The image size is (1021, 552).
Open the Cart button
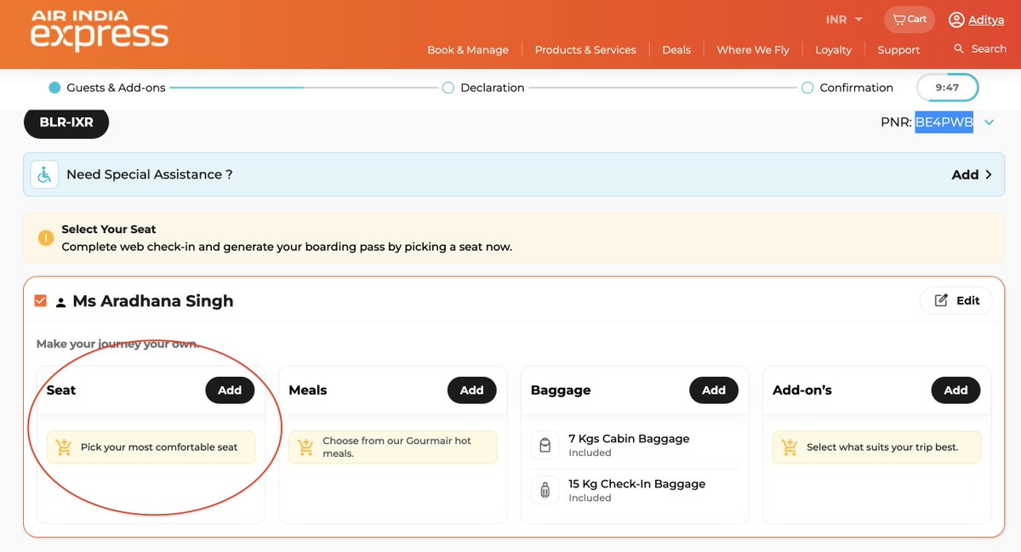[x=910, y=20]
